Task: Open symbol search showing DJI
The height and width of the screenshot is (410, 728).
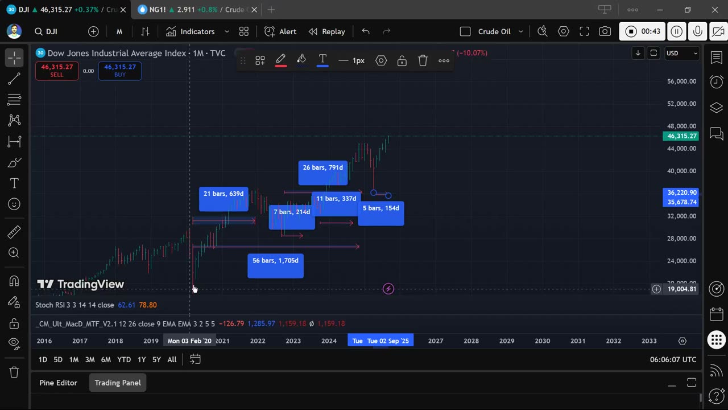Action: (x=46, y=31)
